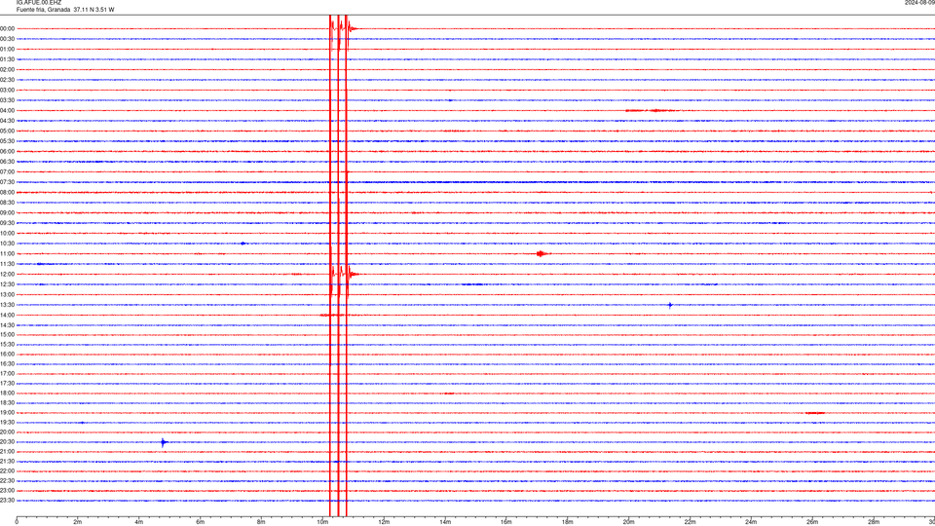Select the 08:00 trace time label
The image size is (935, 526).
[8, 192]
